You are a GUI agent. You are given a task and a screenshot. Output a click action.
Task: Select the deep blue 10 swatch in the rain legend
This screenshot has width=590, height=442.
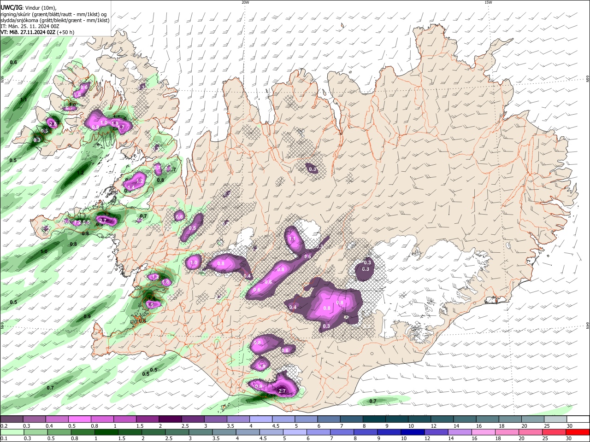coord(412,432)
